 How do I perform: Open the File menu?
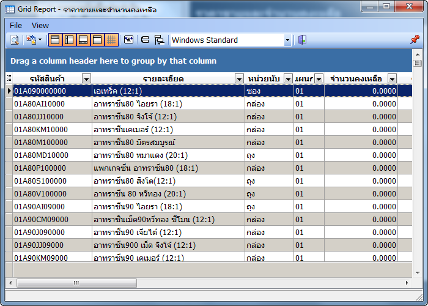[16, 25]
